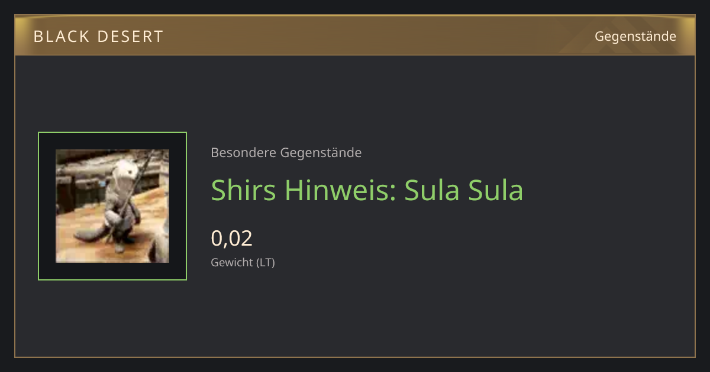Click the (LT) unit beside Gewicht
This screenshot has width=710, height=372.
(265, 263)
